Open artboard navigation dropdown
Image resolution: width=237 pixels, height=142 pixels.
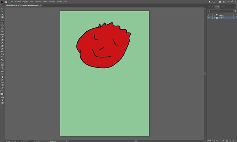(x=34, y=141)
